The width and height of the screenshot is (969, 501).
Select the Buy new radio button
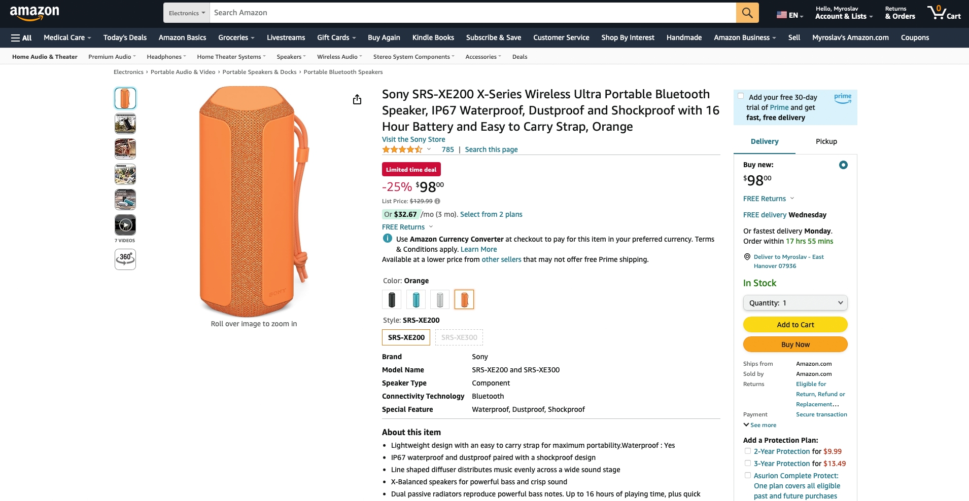[x=843, y=165]
